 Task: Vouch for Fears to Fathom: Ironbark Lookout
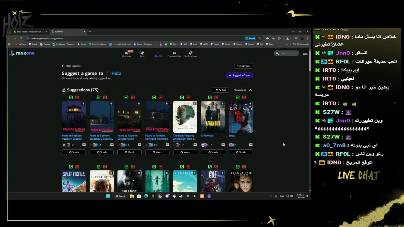point(74,152)
